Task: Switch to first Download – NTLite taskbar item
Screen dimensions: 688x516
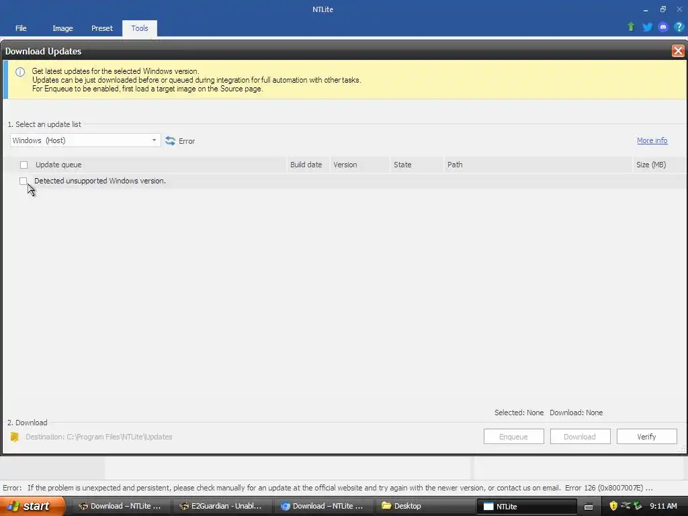Action: (x=120, y=506)
